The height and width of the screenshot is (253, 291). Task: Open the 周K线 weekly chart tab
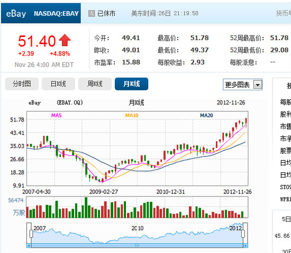pyautogui.click(x=95, y=84)
